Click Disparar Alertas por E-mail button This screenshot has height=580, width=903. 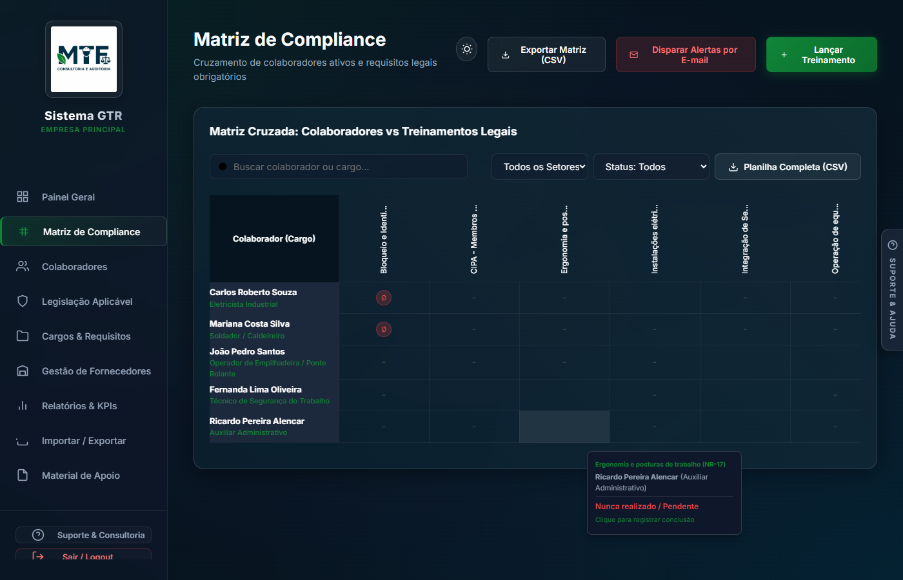tap(686, 54)
